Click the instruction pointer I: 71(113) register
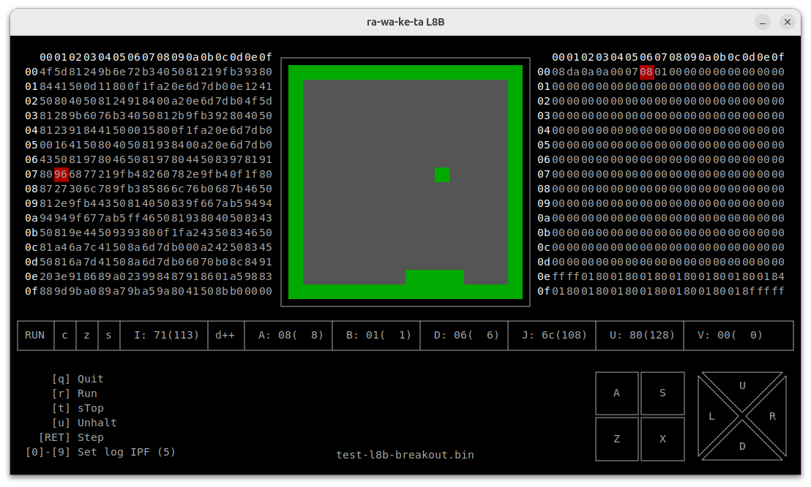Image resolution: width=811 pixels, height=487 pixels. [167, 335]
